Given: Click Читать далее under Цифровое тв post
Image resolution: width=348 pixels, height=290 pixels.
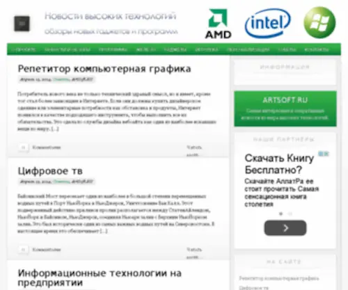Looking at the screenshot, I should 194,253.
